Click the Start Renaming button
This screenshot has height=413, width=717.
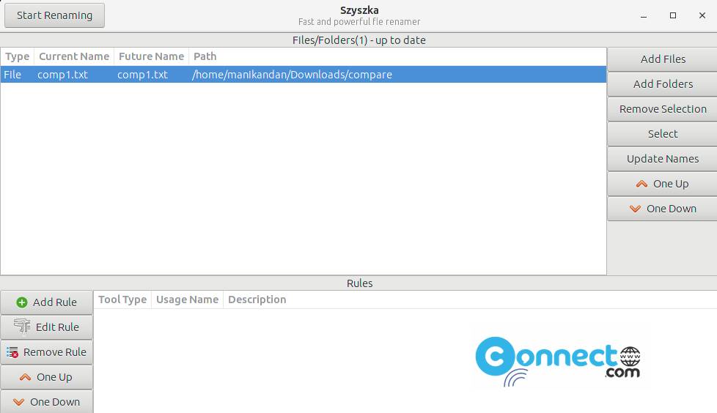point(54,15)
